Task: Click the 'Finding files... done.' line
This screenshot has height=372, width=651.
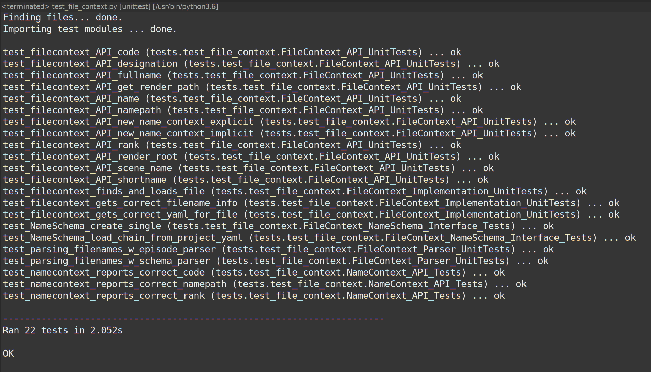Action: [x=62, y=17]
